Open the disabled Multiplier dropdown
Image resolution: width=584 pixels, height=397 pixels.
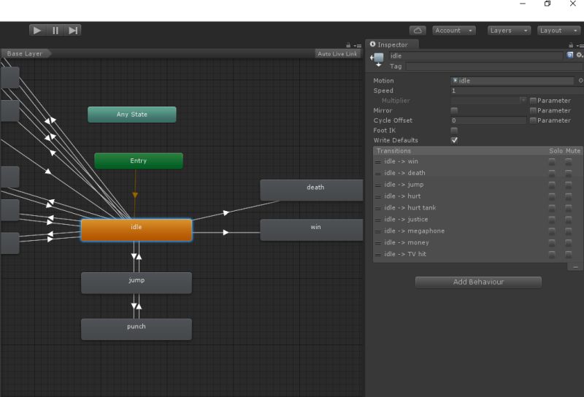point(488,101)
